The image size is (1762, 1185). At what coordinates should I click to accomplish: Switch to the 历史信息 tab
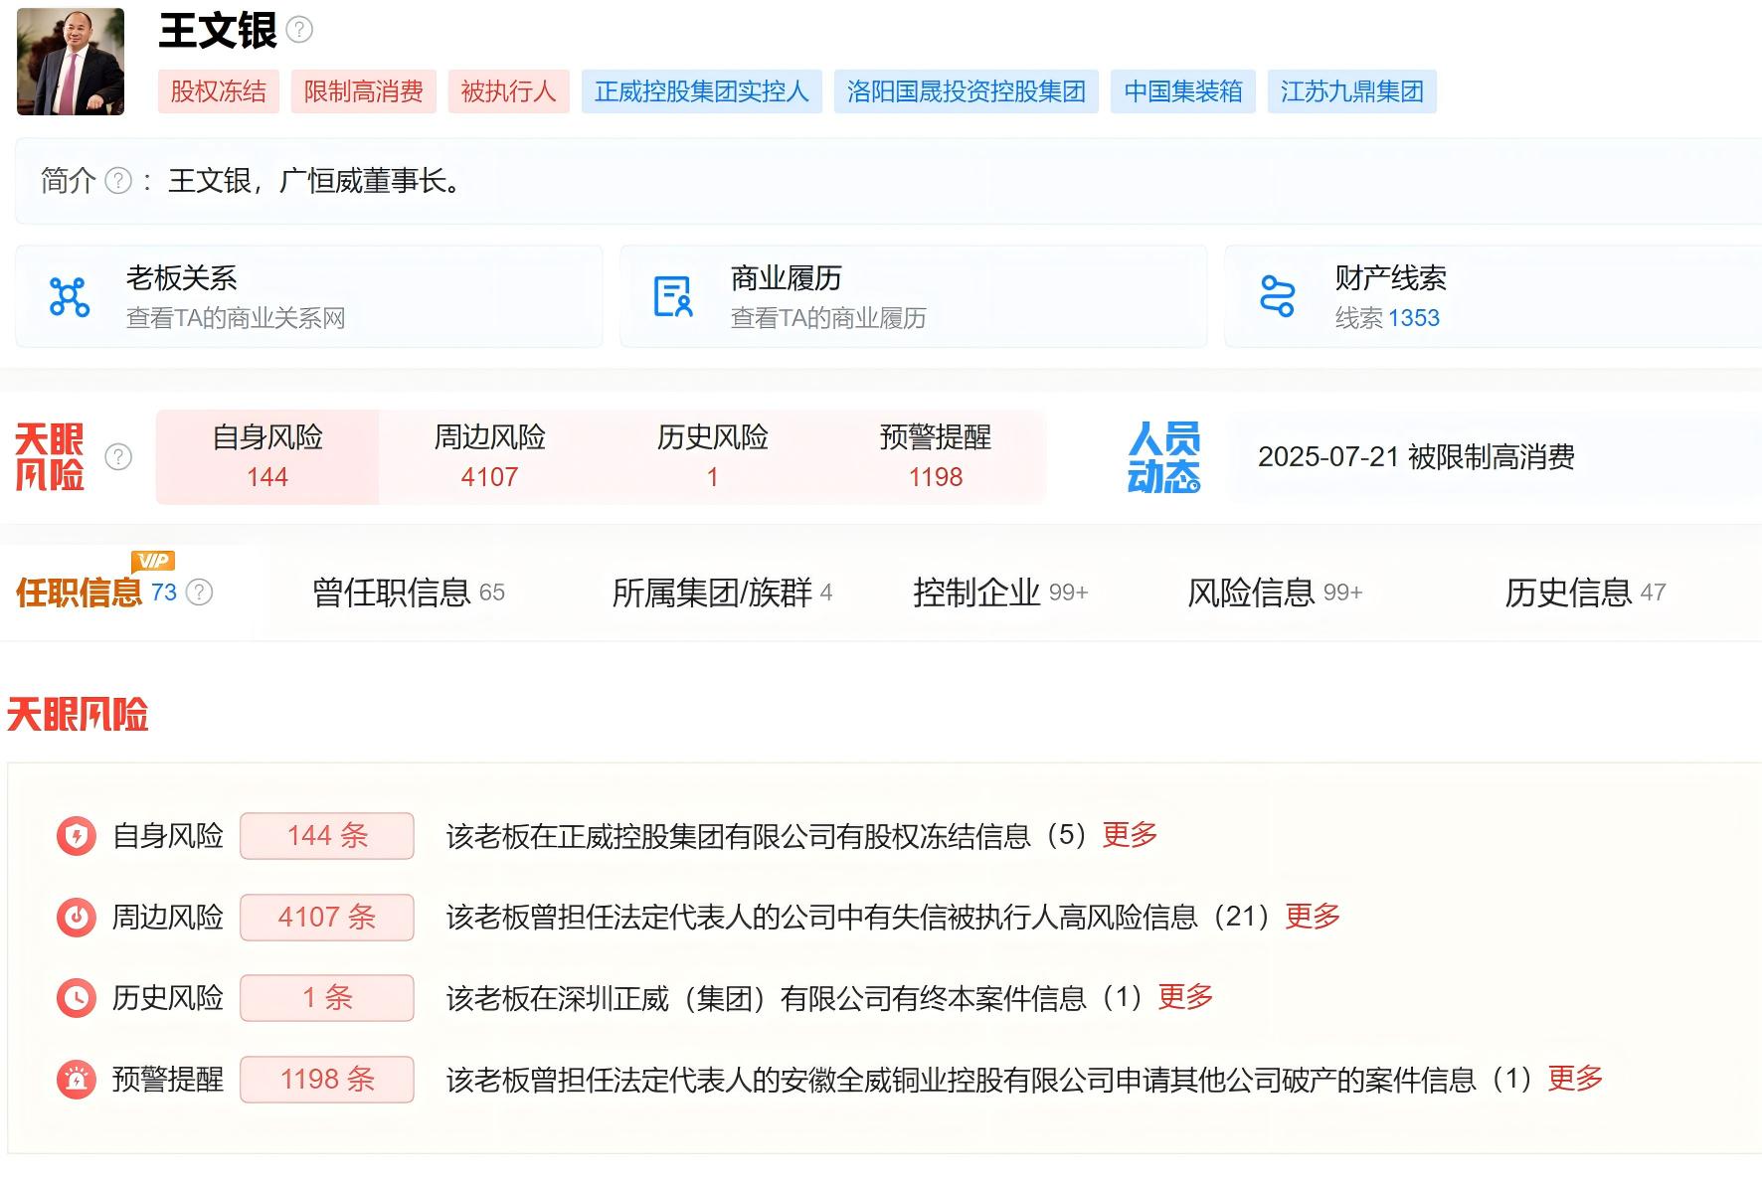pos(1585,592)
